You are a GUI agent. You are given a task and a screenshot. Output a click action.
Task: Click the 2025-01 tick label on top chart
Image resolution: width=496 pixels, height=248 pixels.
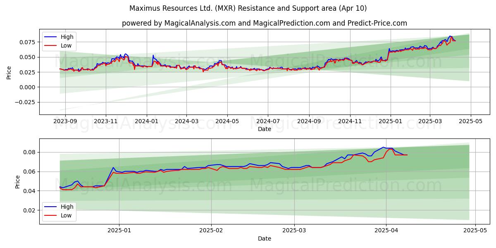pyautogui.click(x=390, y=121)
